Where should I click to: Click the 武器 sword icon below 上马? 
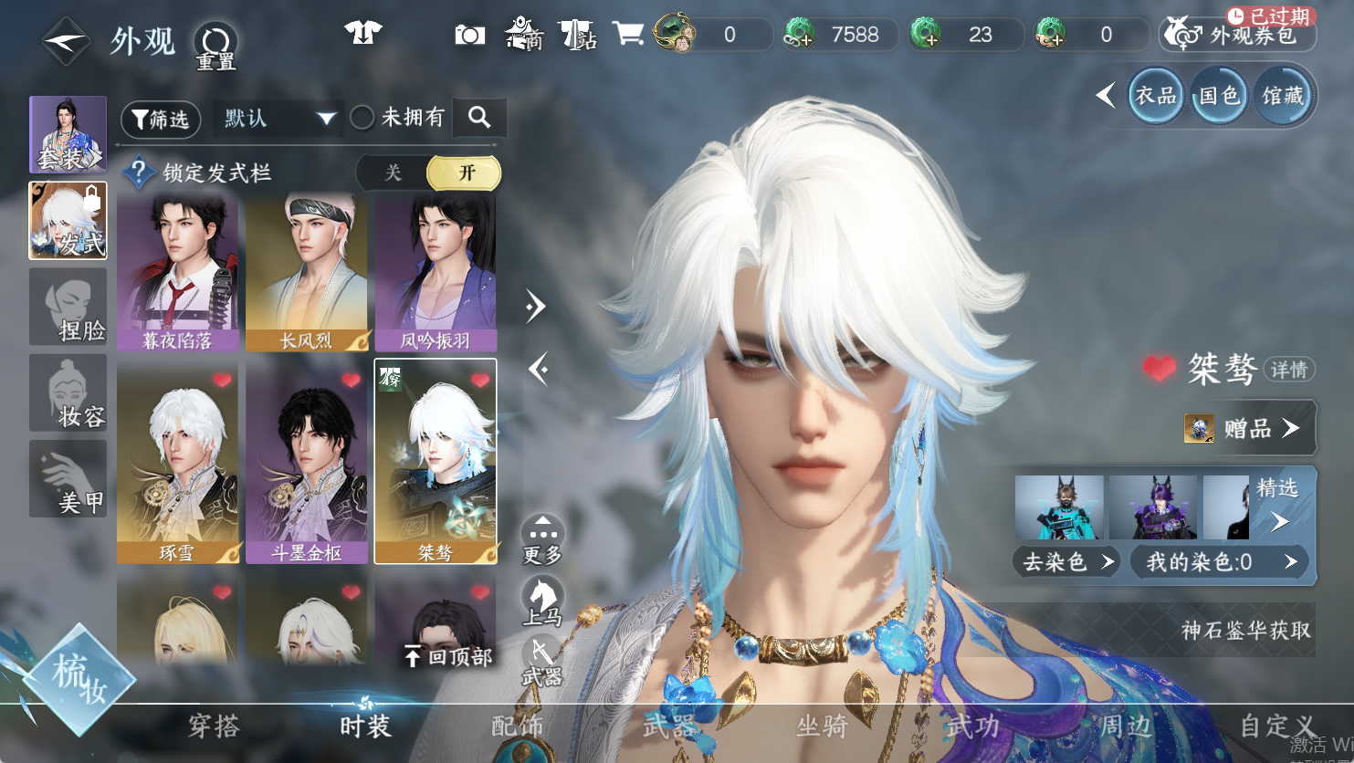coord(542,662)
